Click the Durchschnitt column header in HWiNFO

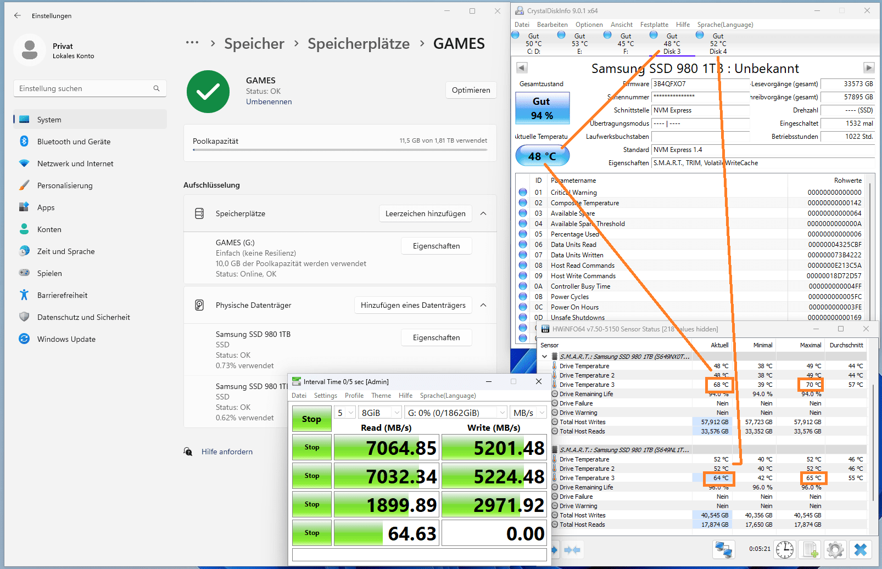(x=846, y=345)
